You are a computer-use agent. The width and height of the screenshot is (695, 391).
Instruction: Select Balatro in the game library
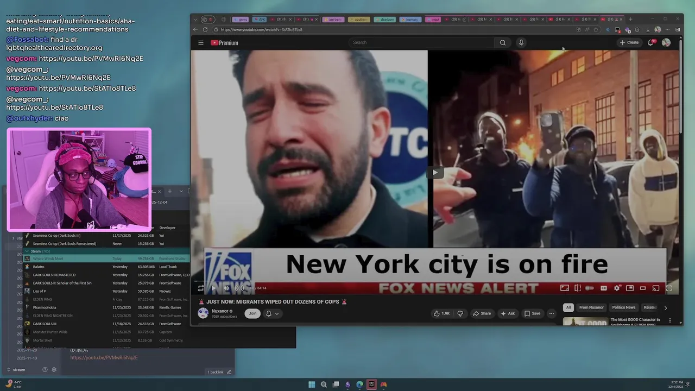106,267
